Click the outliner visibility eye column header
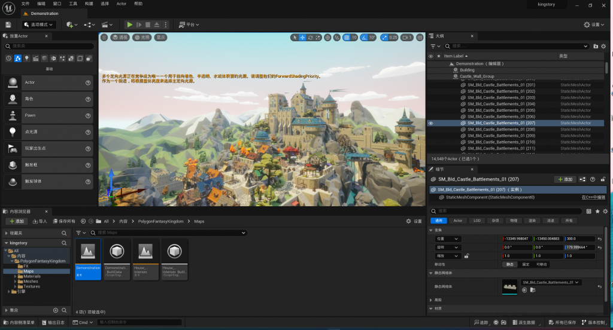The height and width of the screenshot is (330, 613). (431, 56)
